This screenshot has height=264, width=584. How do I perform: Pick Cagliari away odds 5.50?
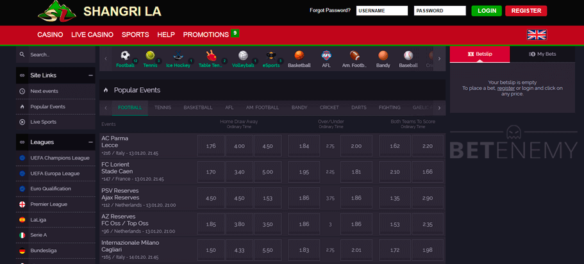(267, 250)
